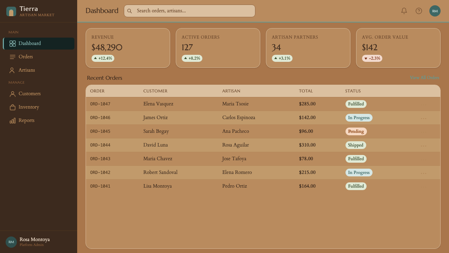Click the Tierra logo icon

(x=11, y=12)
